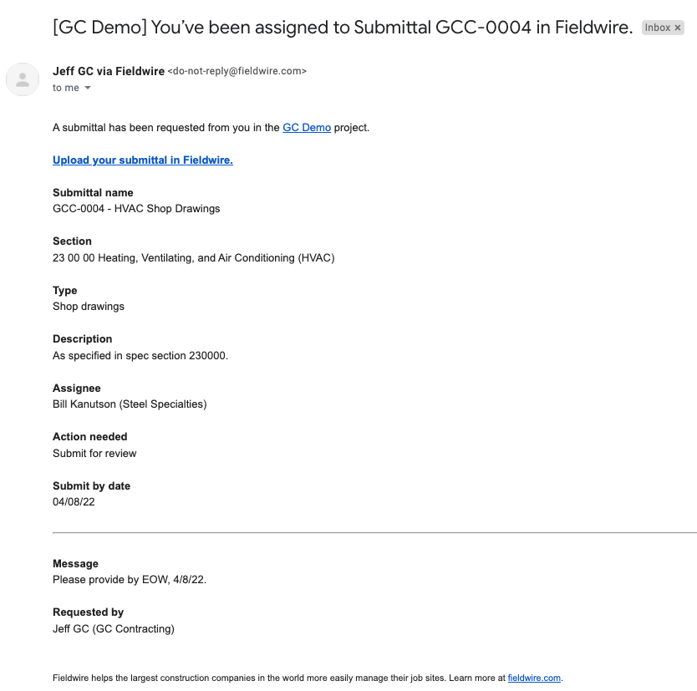
Task: Remove the Inbox label with its X
Action: [x=678, y=28]
